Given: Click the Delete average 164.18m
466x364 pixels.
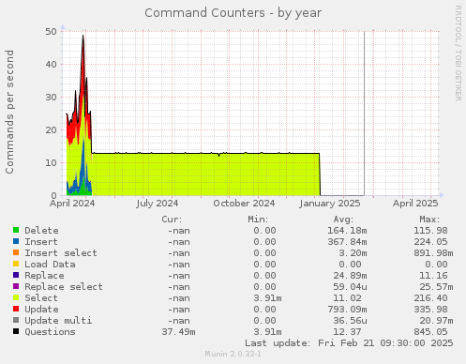Looking at the screenshot, I should point(347,231).
